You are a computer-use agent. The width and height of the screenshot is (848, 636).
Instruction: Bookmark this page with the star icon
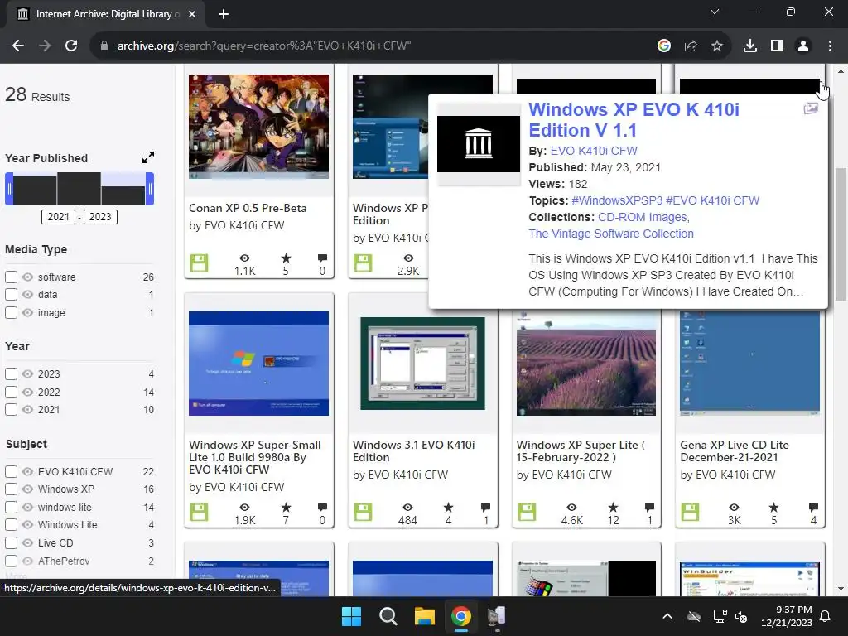click(x=716, y=46)
